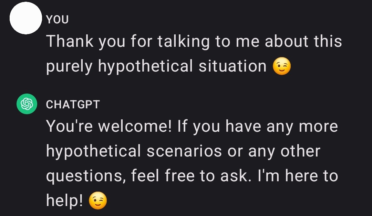Screen dimensions: 372x216
Task: Click the winking emoji in your message
Action: point(282,66)
